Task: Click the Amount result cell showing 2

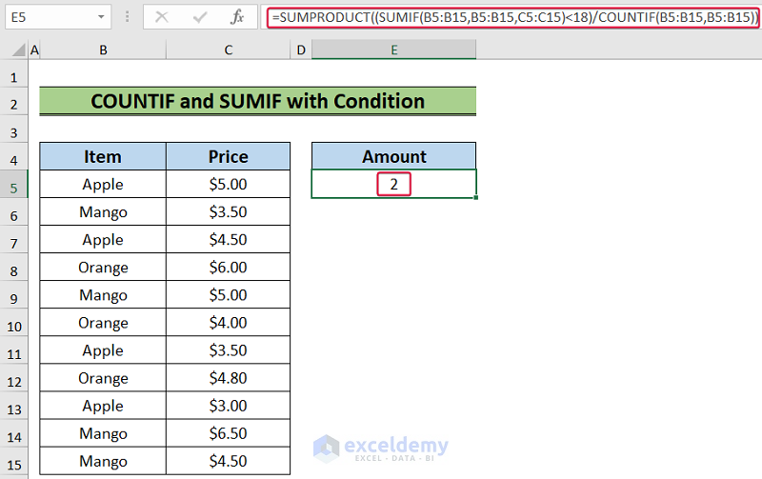Action: (x=393, y=185)
